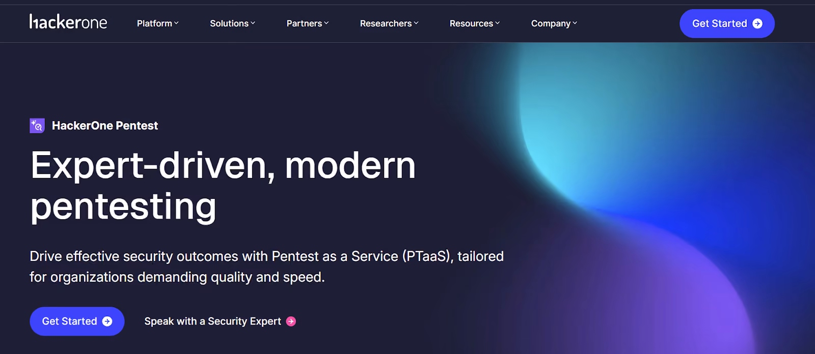Expand the chevron next to Platform
The height and width of the screenshot is (354, 815).
coord(176,23)
